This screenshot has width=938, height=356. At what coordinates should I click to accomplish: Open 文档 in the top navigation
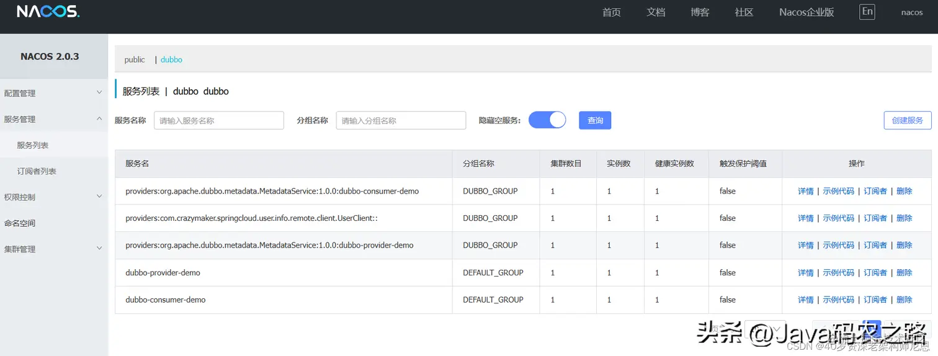tap(656, 12)
